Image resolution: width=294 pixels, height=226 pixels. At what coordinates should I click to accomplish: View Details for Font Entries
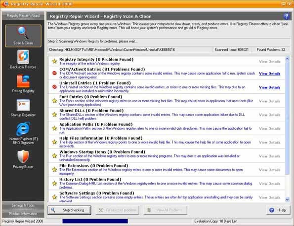point(270,101)
